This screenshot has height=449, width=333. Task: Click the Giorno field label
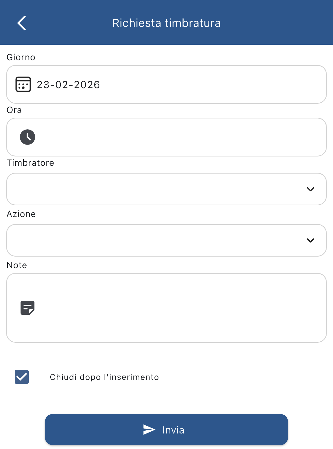[21, 57]
